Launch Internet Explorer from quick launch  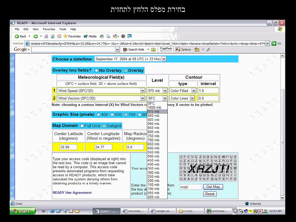coord(52,211)
